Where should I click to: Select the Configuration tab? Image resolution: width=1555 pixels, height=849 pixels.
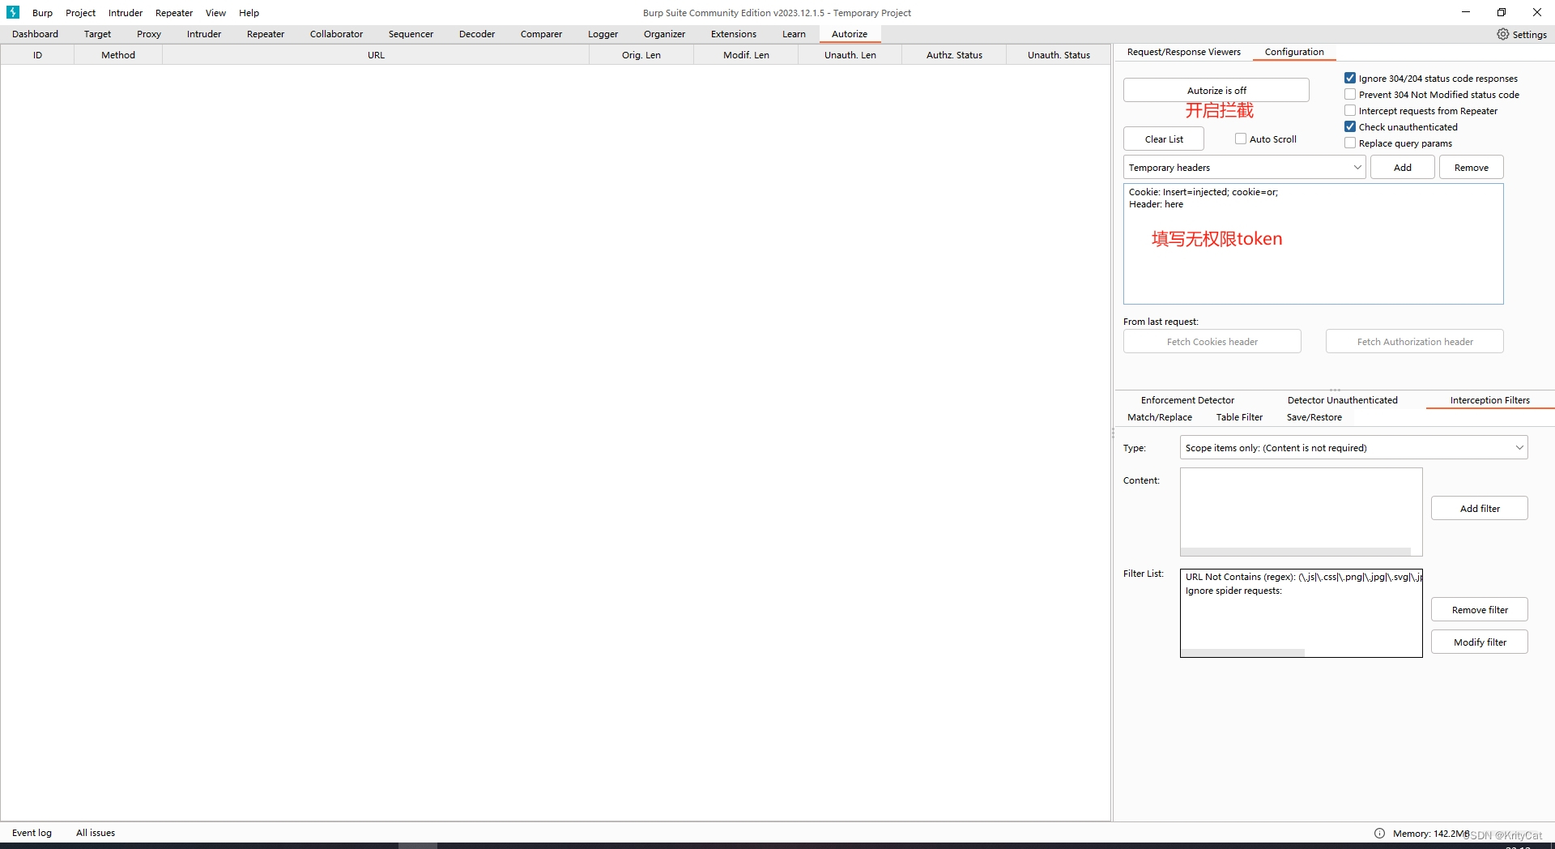coord(1294,52)
